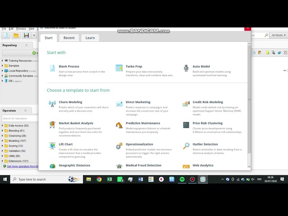Viewport: 288px width, 216px height.
Task: Expand the Samples repository folder
Action: pyautogui.click(x=2, y=66)
